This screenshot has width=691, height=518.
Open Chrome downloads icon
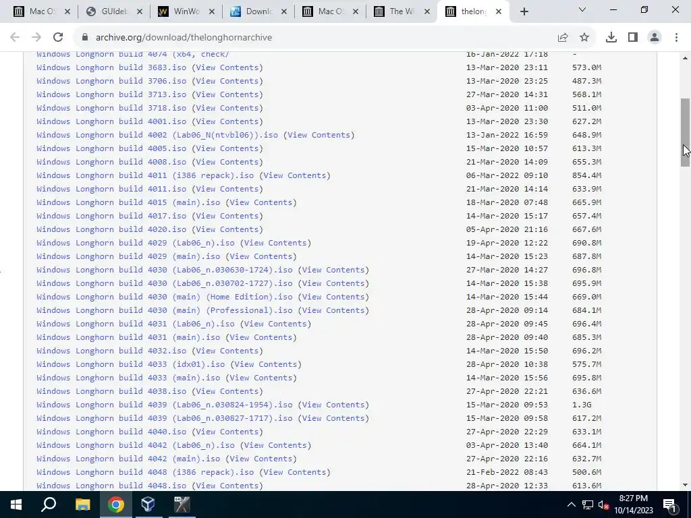pyautogui.click(x=611, y=38)
